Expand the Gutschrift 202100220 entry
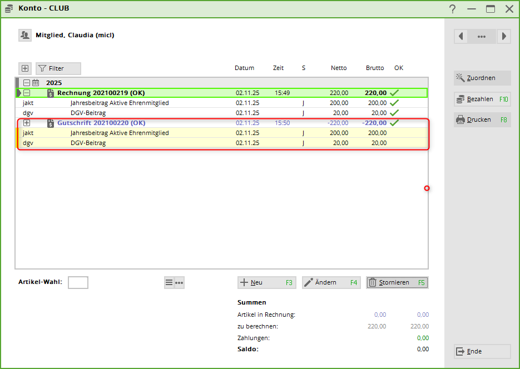 [x=26, y=123]
